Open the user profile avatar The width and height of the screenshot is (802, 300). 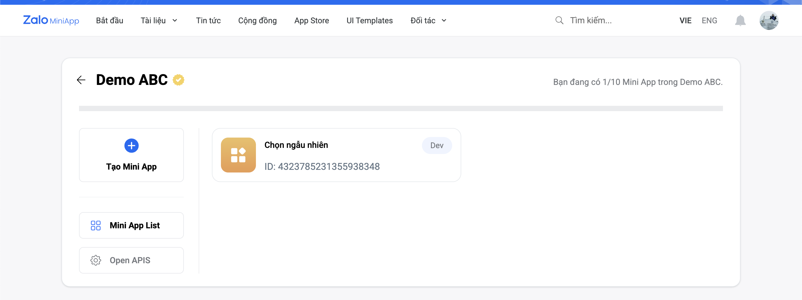[769, 20]
